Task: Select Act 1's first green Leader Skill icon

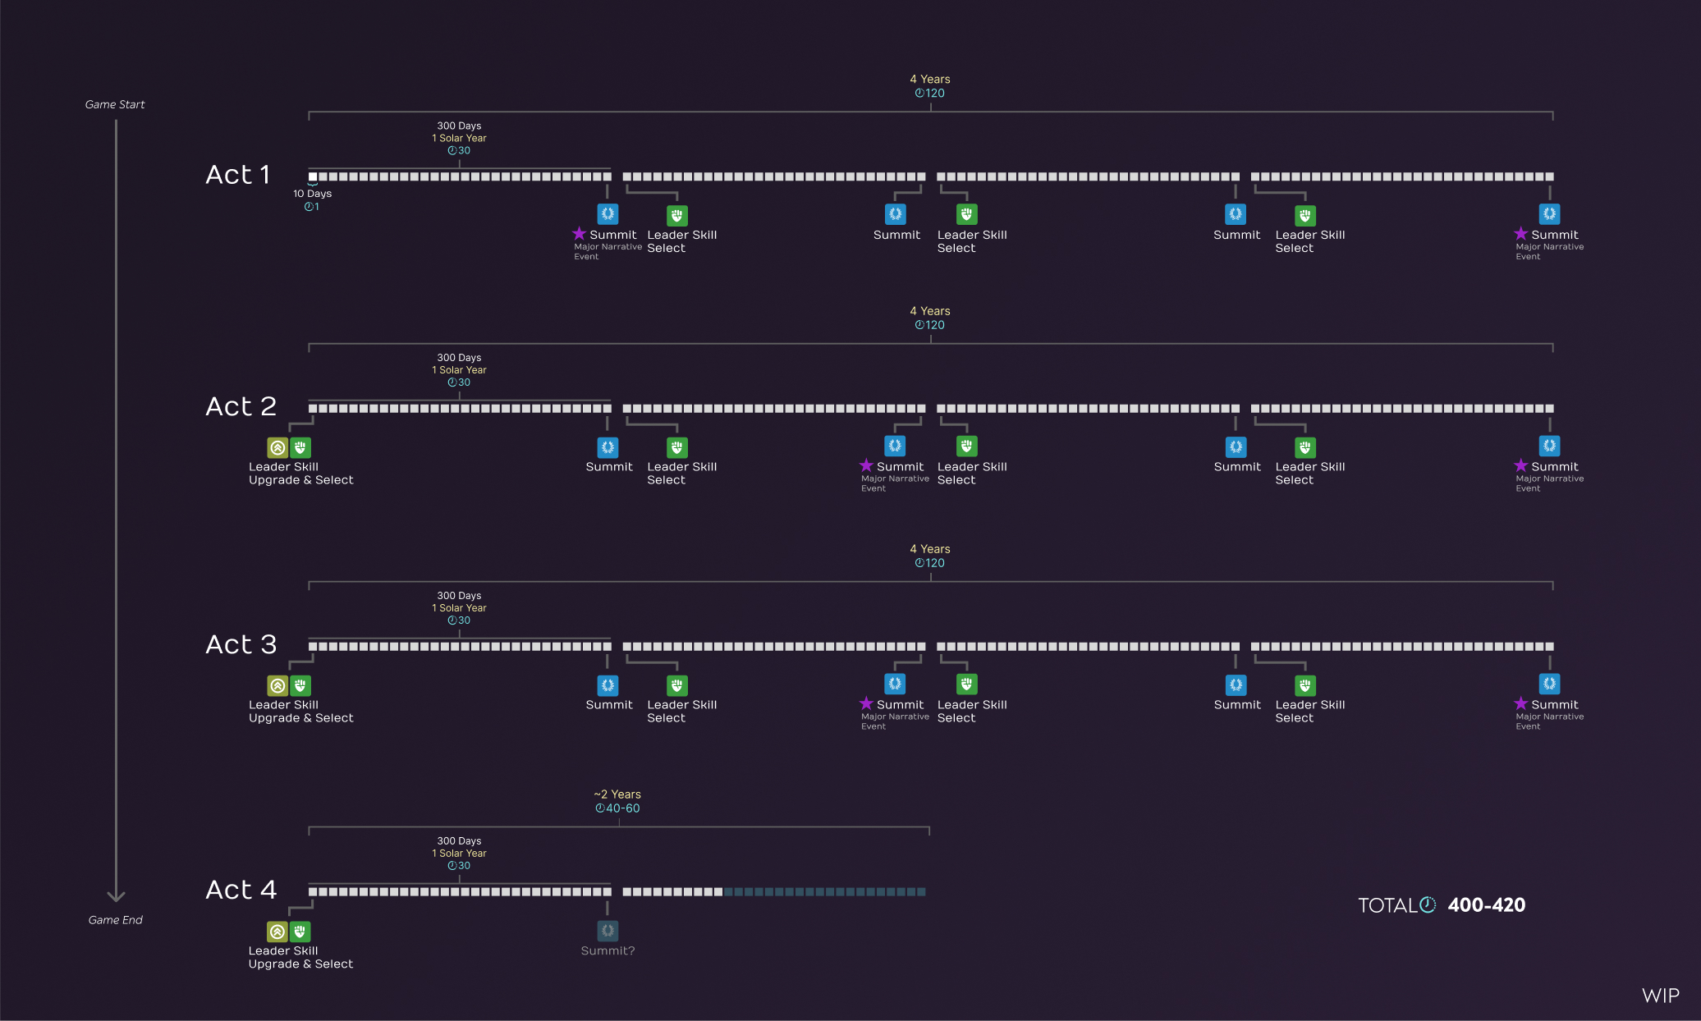Action: (x=677, y=216)
